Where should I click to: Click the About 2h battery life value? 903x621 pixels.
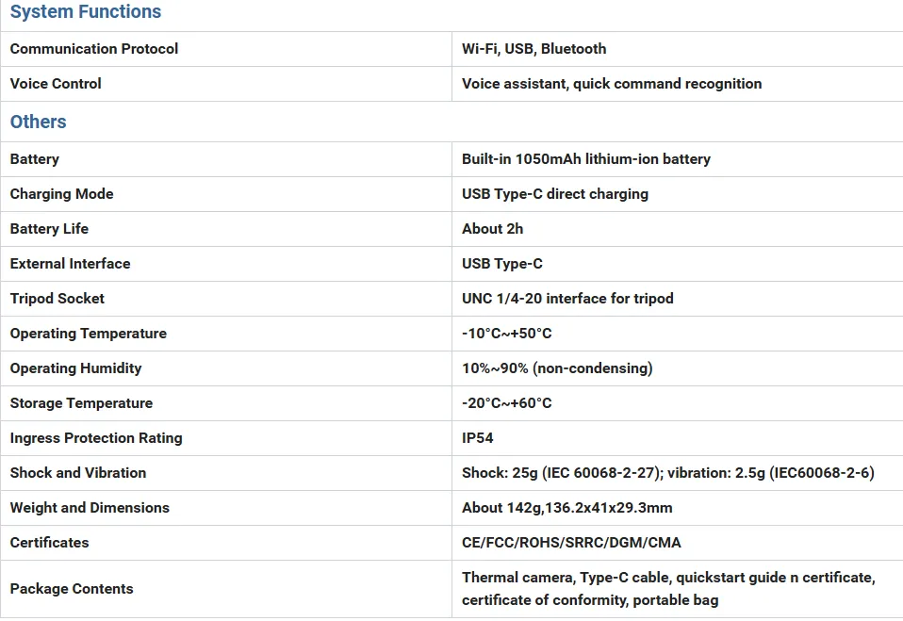492,229
